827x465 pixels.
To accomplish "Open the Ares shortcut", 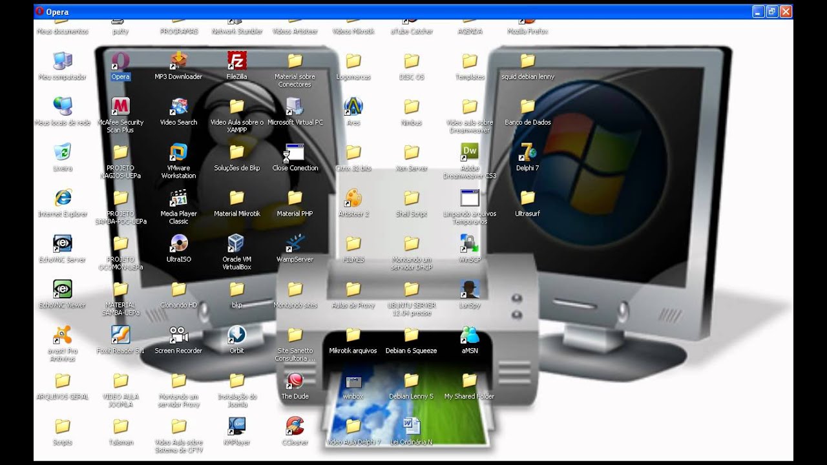I will click(353, 107).
